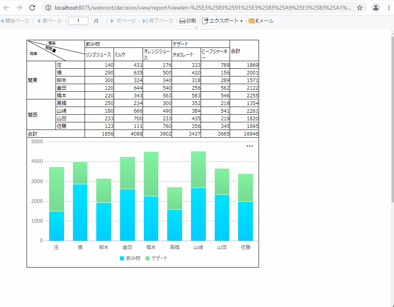The image size is (394, 307).
Task: Open the Eメール email option
Action: pyautogui.click(x=261, y=21)
